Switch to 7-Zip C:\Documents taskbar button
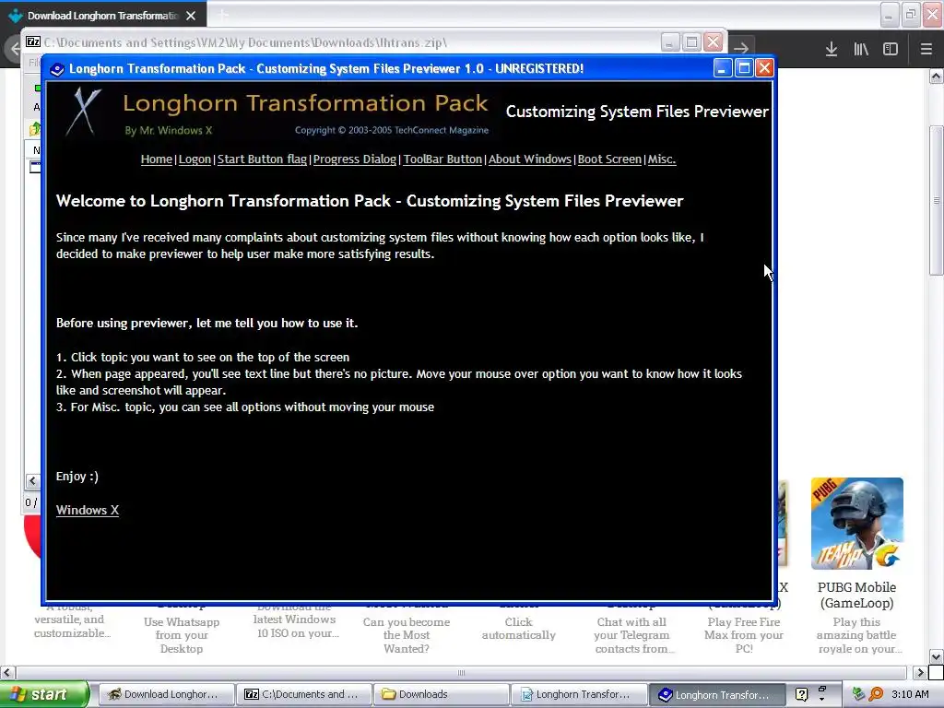This screenshot has width=944, height=708. pyautogui.click(x=303, y=694)
